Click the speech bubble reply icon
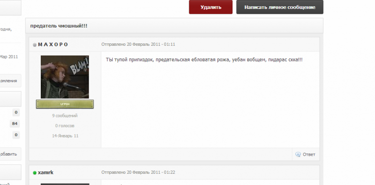The height and width of the screenshot is (185, 375). tap(298, 154)
